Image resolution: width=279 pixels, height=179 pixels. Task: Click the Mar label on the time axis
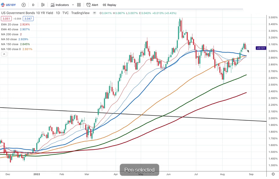click(87, 174)
